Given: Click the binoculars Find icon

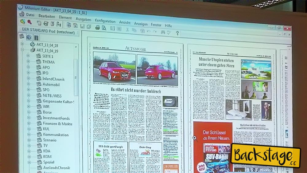Looking at the screenshot, I should point(163,32).
